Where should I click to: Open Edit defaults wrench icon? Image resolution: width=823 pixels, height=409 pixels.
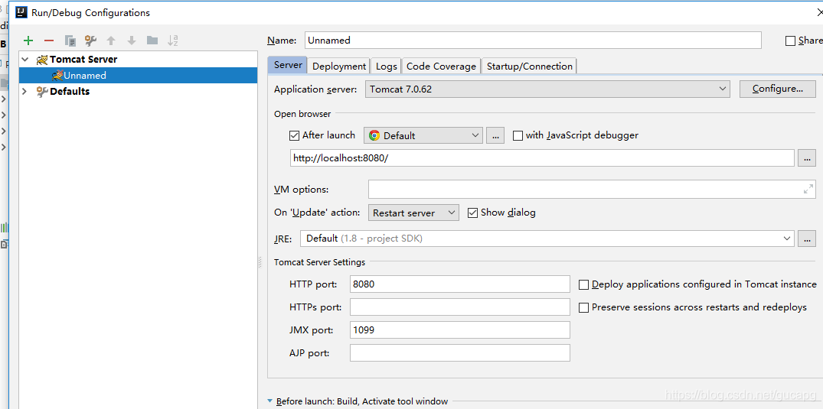(x=90, y=41)
